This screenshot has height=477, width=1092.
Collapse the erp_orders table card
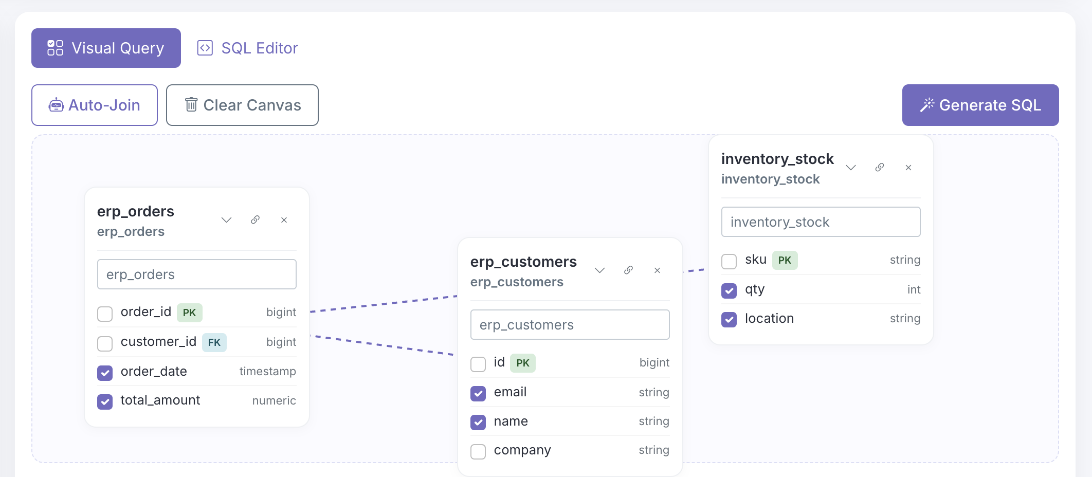click(226, 219)
